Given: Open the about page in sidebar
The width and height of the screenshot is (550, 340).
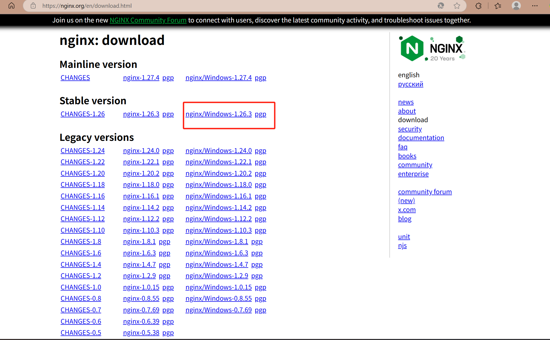Looking at the screenshot, I should click(x=407, y=111).
